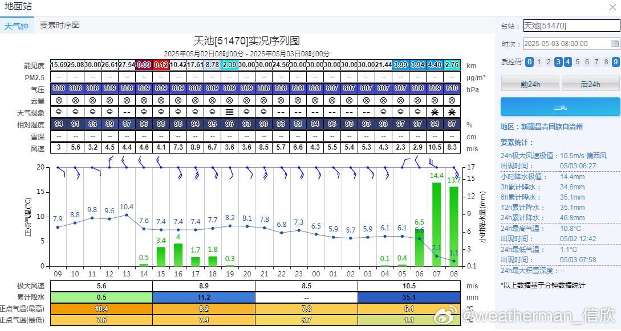Toggle quality control code 1

(539, 61)
